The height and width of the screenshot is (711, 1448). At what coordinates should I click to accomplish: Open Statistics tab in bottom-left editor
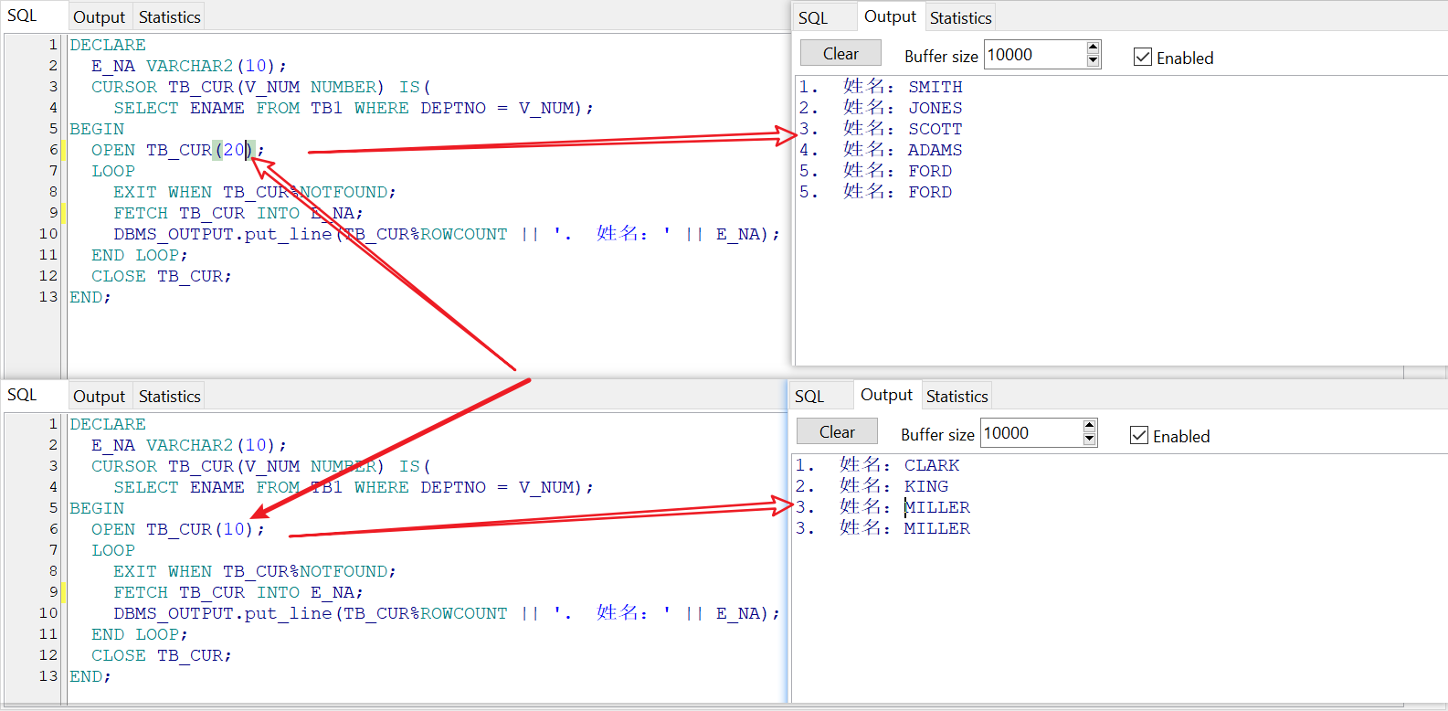(169, 396)
